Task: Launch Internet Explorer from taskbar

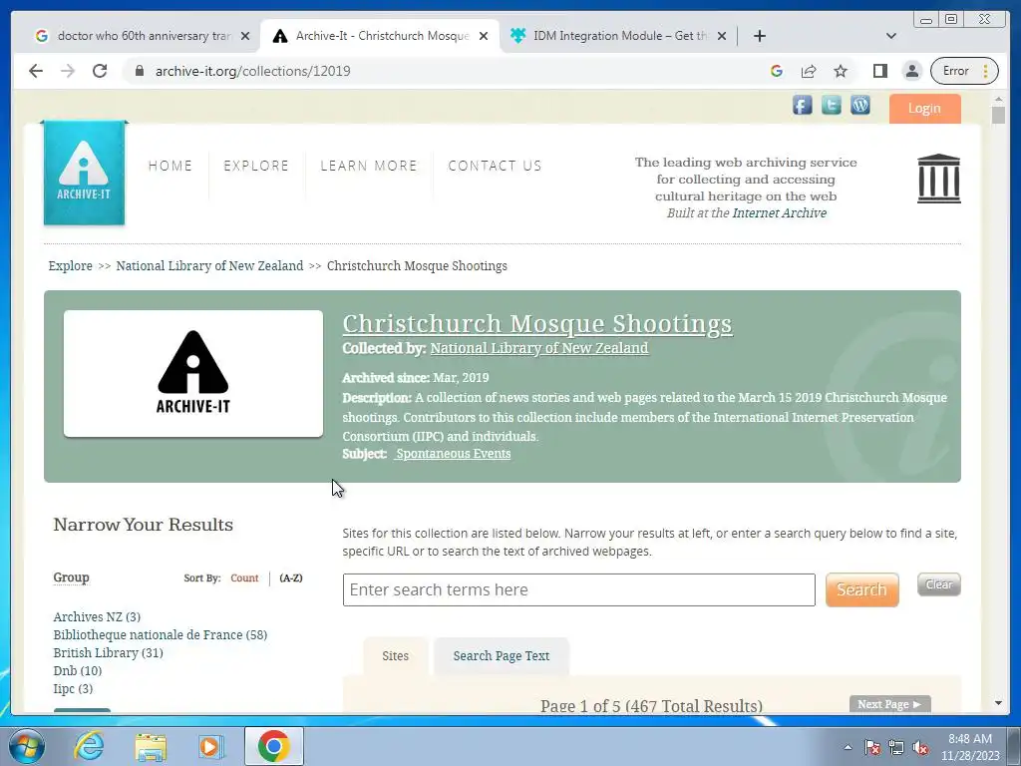Action: coord(89,746)
